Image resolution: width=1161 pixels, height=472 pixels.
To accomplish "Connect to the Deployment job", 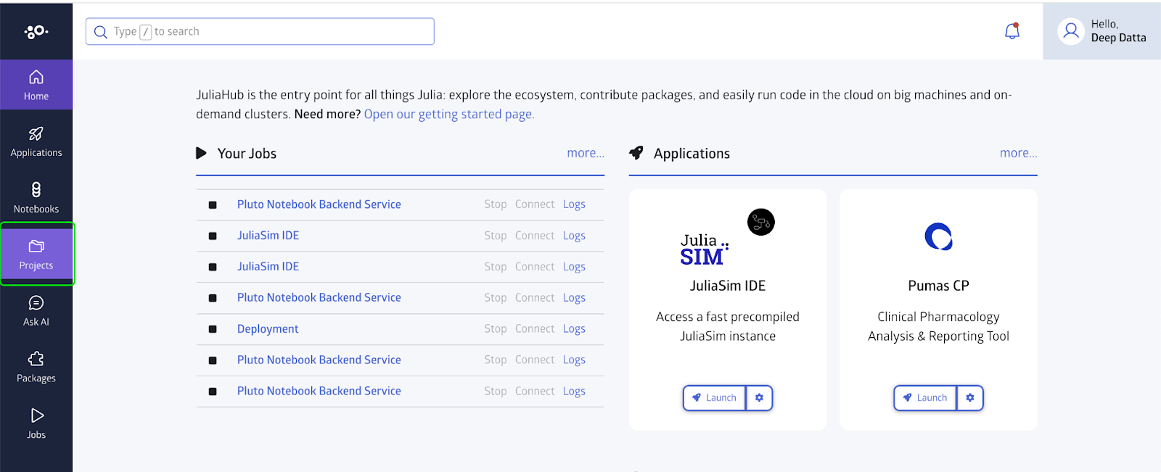I will [535, 329].
